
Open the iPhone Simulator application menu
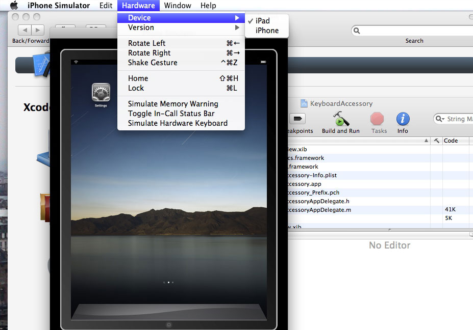[59, 6]
